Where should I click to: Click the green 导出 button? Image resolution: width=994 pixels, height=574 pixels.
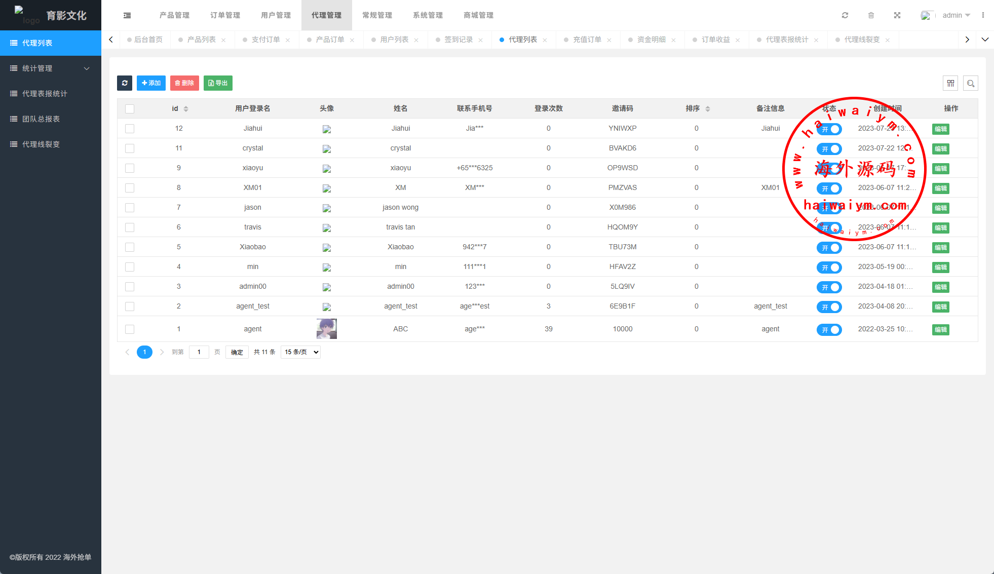[218, 83]
